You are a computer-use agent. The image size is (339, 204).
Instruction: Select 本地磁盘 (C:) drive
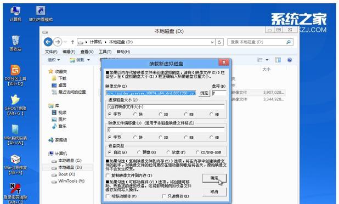tap(66, 161)
